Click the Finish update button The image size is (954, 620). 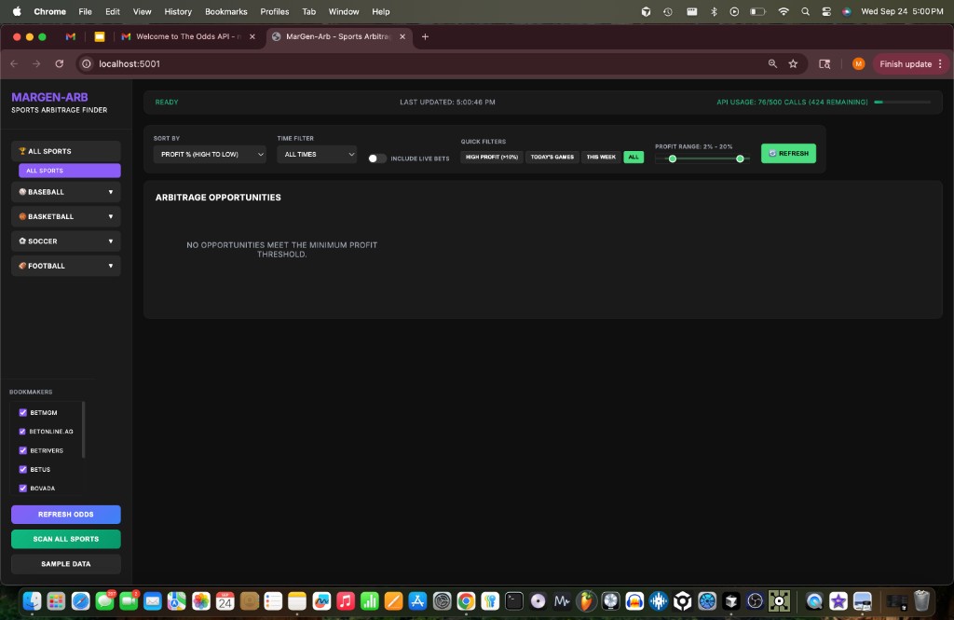pyautogui.click(x=906, y=63)
